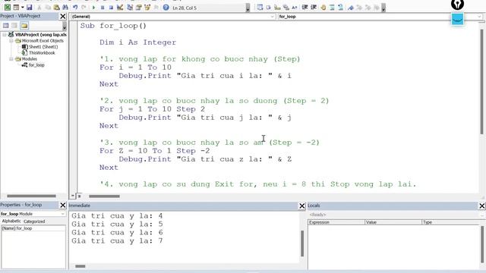Show the Project Explorer via toolbar icon
The image size is (486, 273).
(130, 8)
